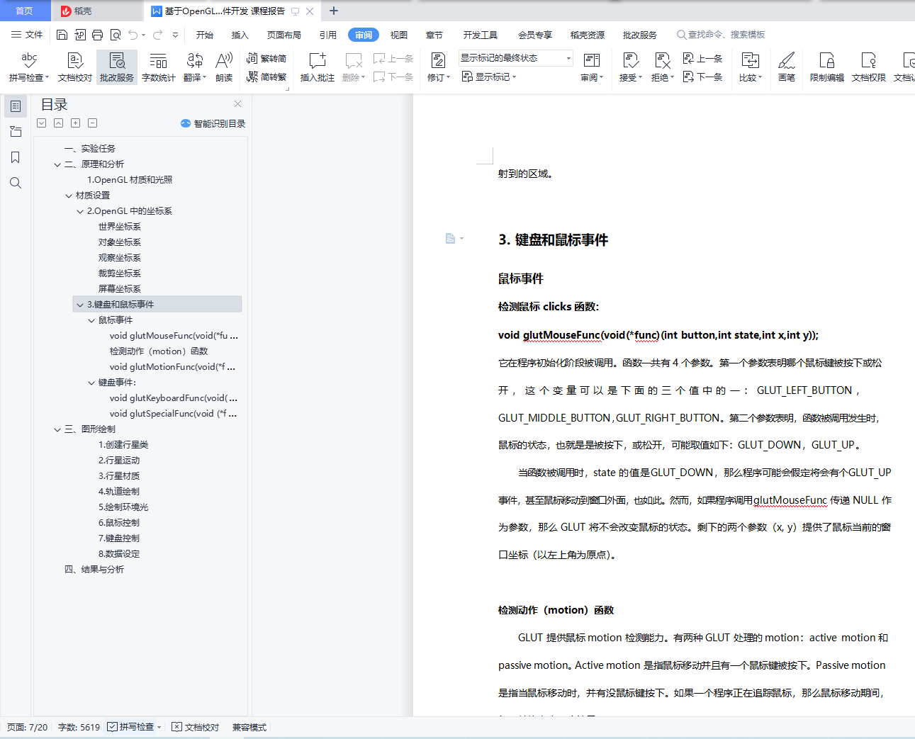Open the 拼写检查 spell check tool
The height and width of the screenshot is (739, 915).
click(x=28, y=67)
